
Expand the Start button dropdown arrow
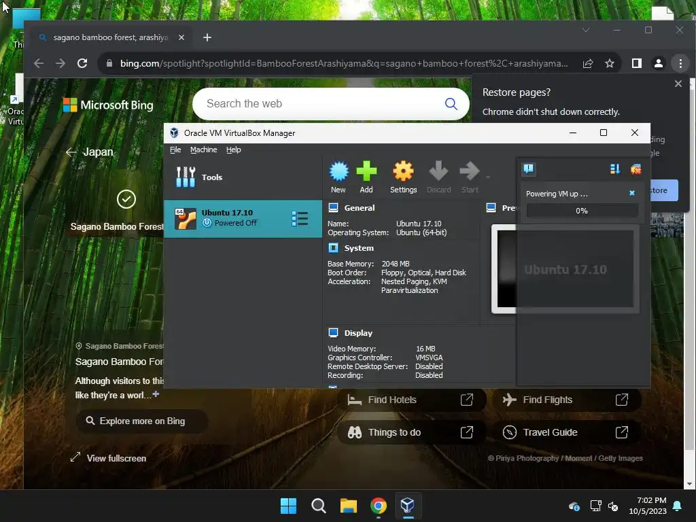tap(488, 177)
